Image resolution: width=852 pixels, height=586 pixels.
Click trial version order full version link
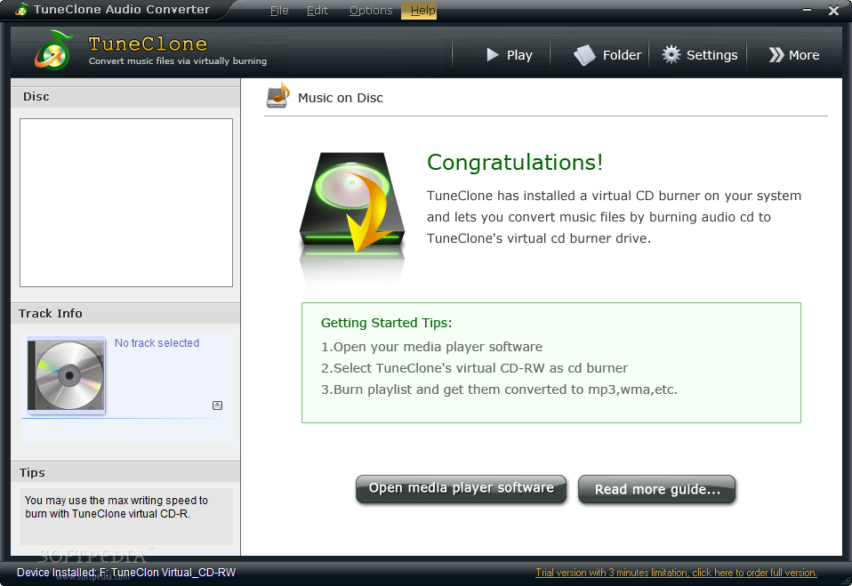tap(676, 573)
